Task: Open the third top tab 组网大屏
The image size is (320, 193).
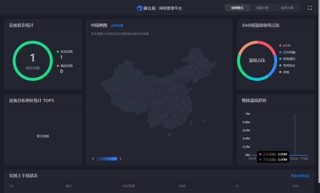Action: (x=287, y=8)
